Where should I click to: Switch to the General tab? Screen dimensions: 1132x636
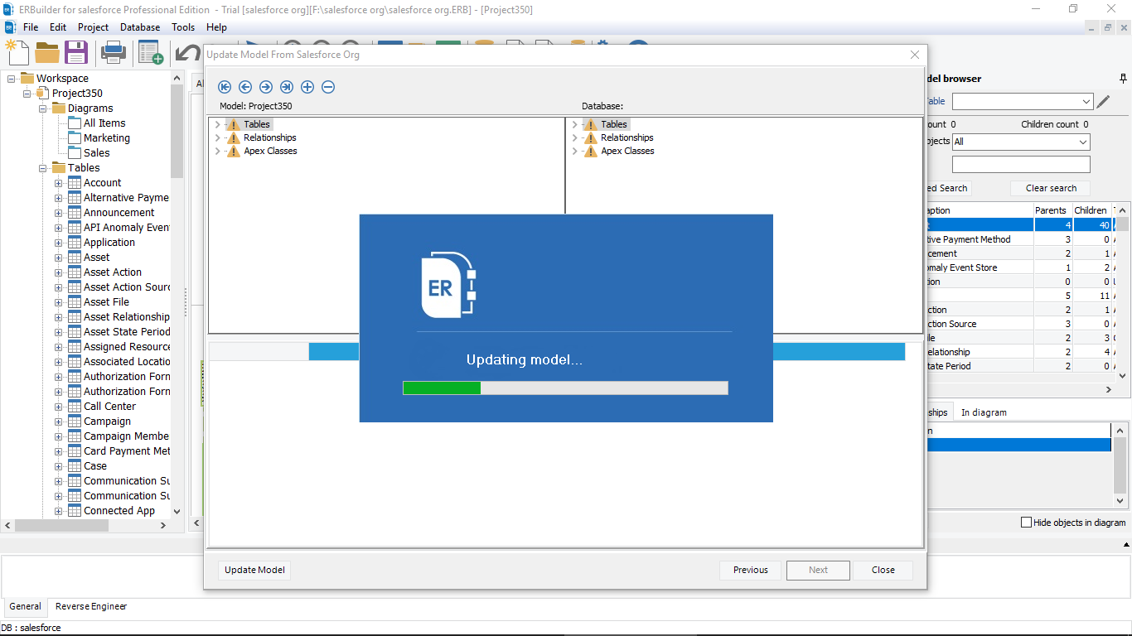click(x=25, y=607)
